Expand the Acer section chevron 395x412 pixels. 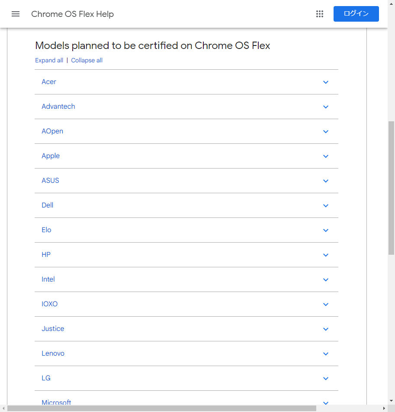point(325,82)
